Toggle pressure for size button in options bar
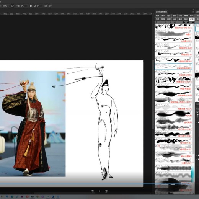199x199 pixels. click(46, 6)
